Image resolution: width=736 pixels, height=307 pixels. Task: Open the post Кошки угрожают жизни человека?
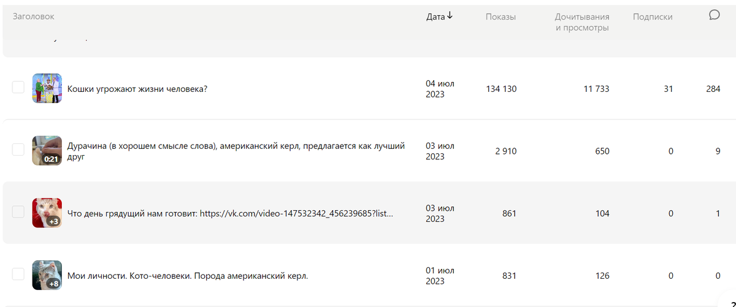[137, 89]
